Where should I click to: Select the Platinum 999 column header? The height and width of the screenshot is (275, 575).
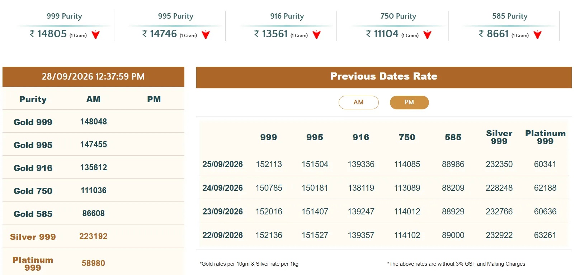pos(545,137)
